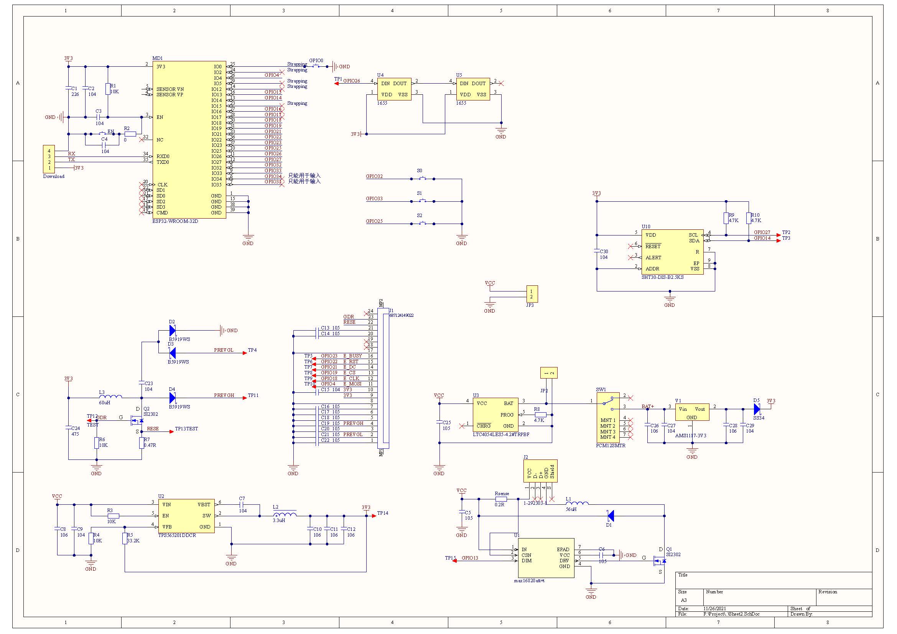897x634 pixels.
Task: Click the L3 68uH inductor
Action: [x=110, y=396]
